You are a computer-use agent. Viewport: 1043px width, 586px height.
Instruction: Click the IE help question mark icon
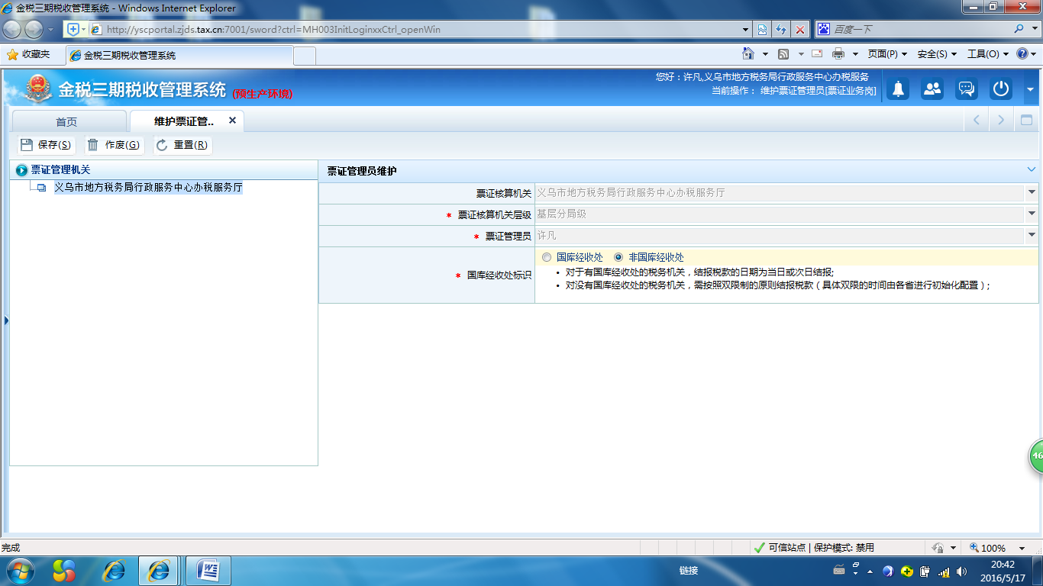coord(1022,53)
